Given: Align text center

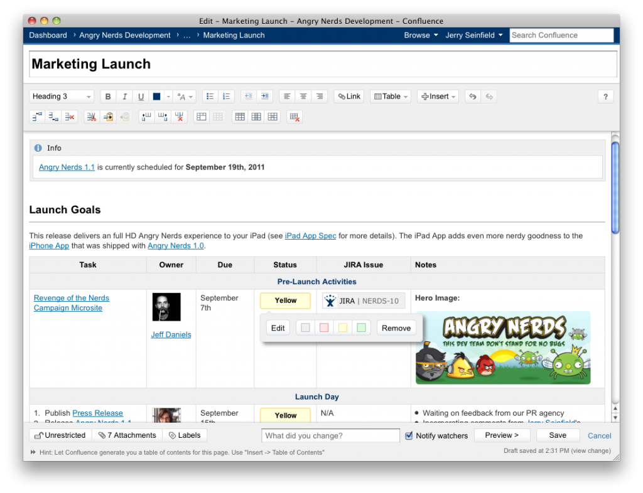Looking at the screenshot, I should point(303,97).
